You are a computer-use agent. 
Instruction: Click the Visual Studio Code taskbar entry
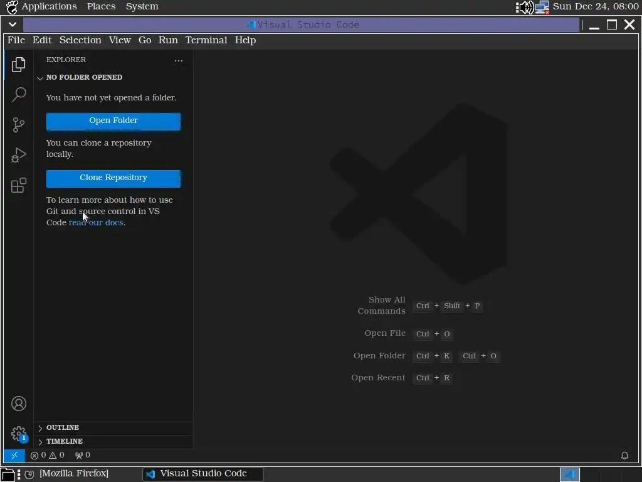click(203, 474)
